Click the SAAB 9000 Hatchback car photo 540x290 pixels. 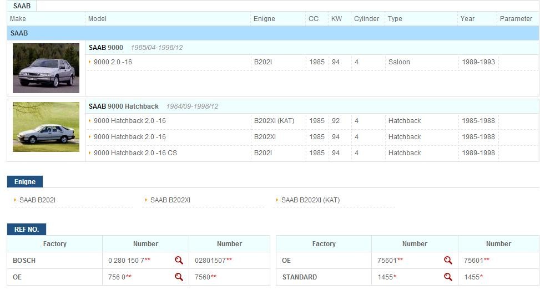[46, 127]
